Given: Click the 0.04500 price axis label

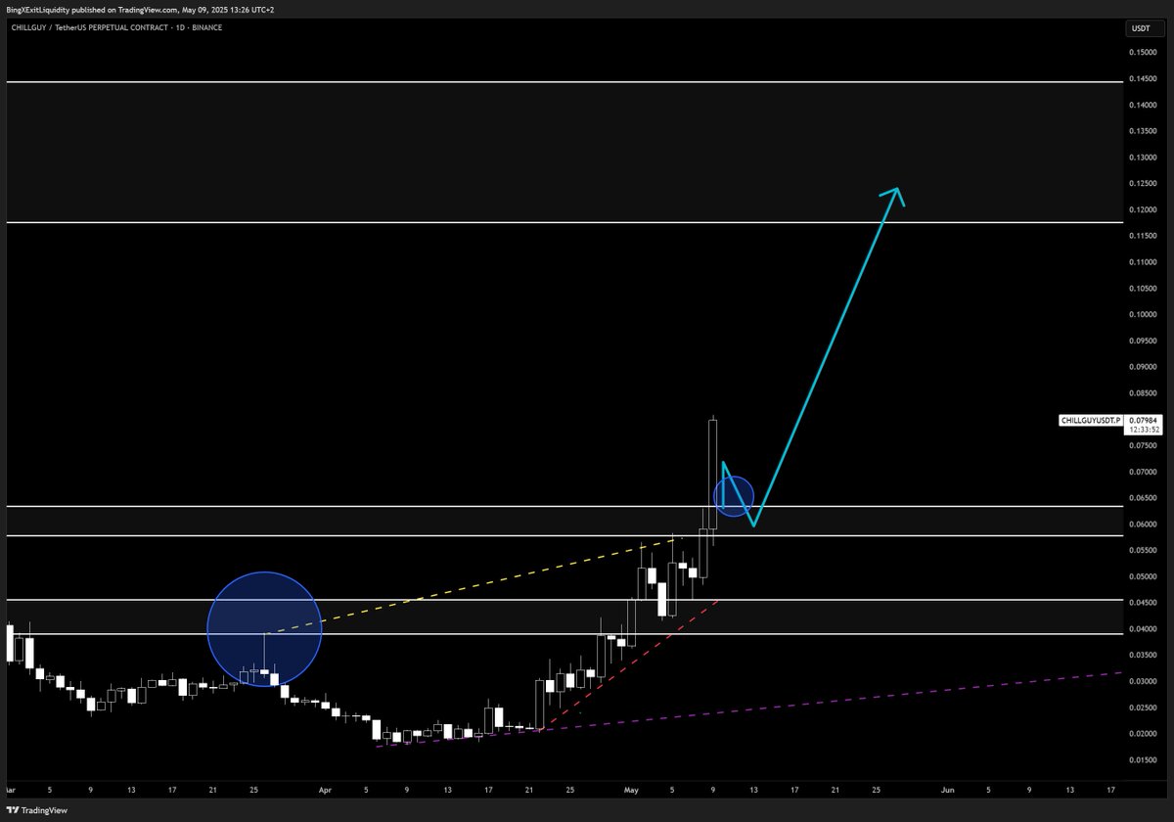Looking at the screenshot, I should coord(1142,604).
